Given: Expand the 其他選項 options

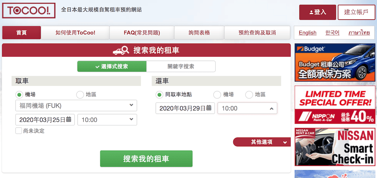Looking at the screenshot, I should [x=262, y=142].
